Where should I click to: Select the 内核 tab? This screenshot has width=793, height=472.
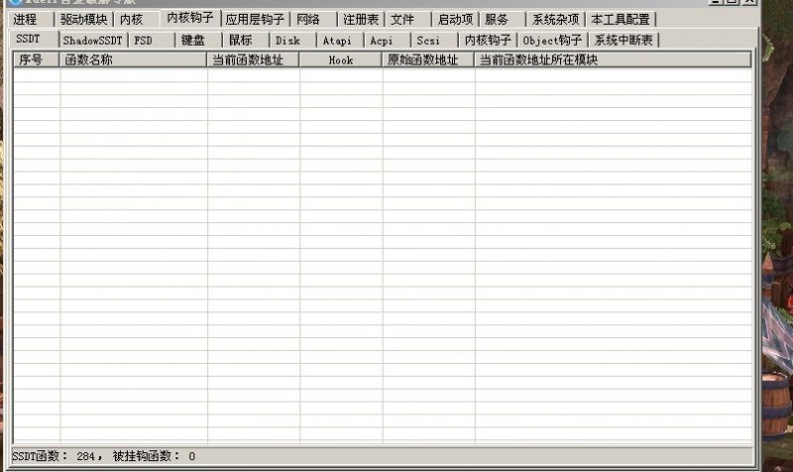137,20
